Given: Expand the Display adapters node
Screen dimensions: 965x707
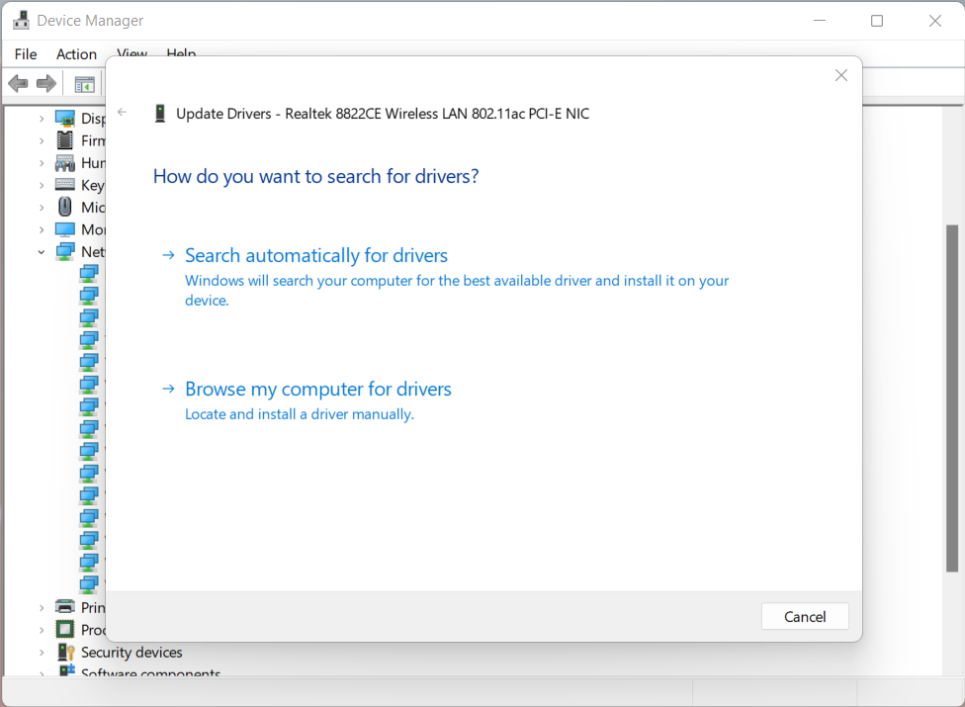Looking at the screenshot, I should coord(42,119).
